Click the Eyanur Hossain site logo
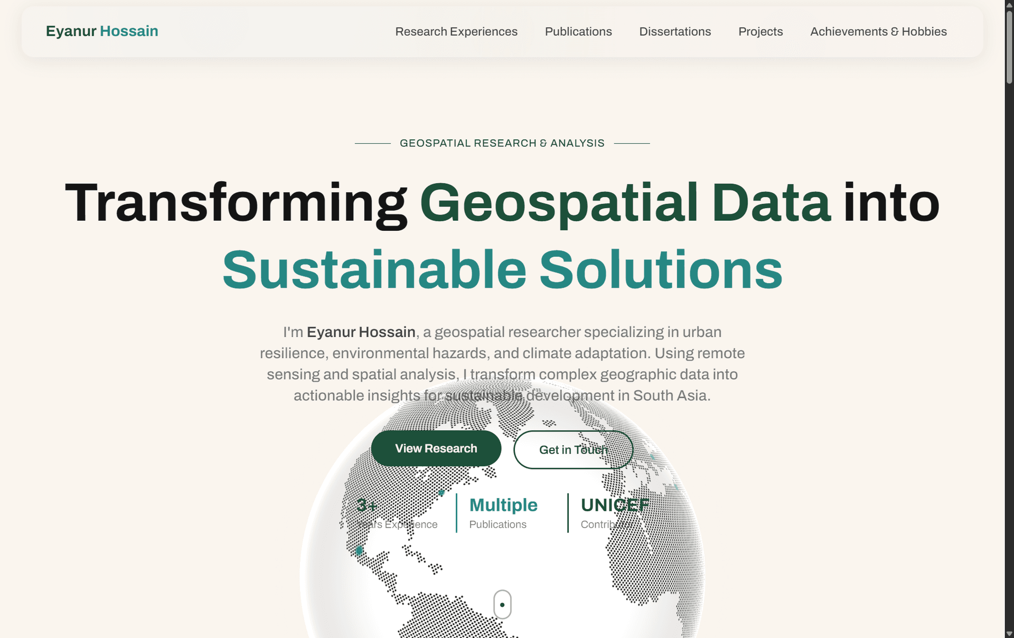This screenshot has width=1014, height=638. [x=102, y=31]
